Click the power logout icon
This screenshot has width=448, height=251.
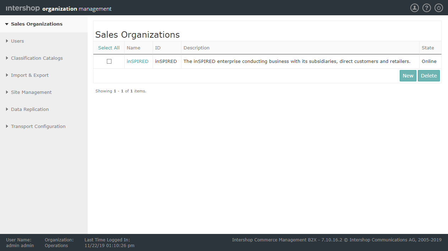click(438, 7)
